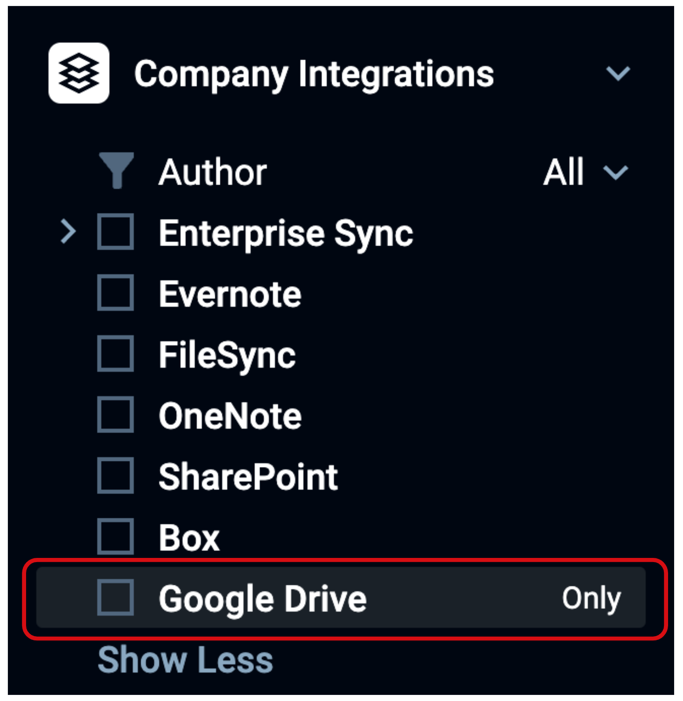Click the Show Less link

tap(185, 660)
